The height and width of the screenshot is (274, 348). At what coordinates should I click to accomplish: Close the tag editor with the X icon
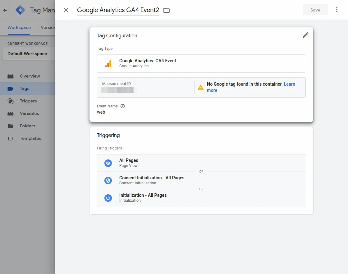click(66, 10)
